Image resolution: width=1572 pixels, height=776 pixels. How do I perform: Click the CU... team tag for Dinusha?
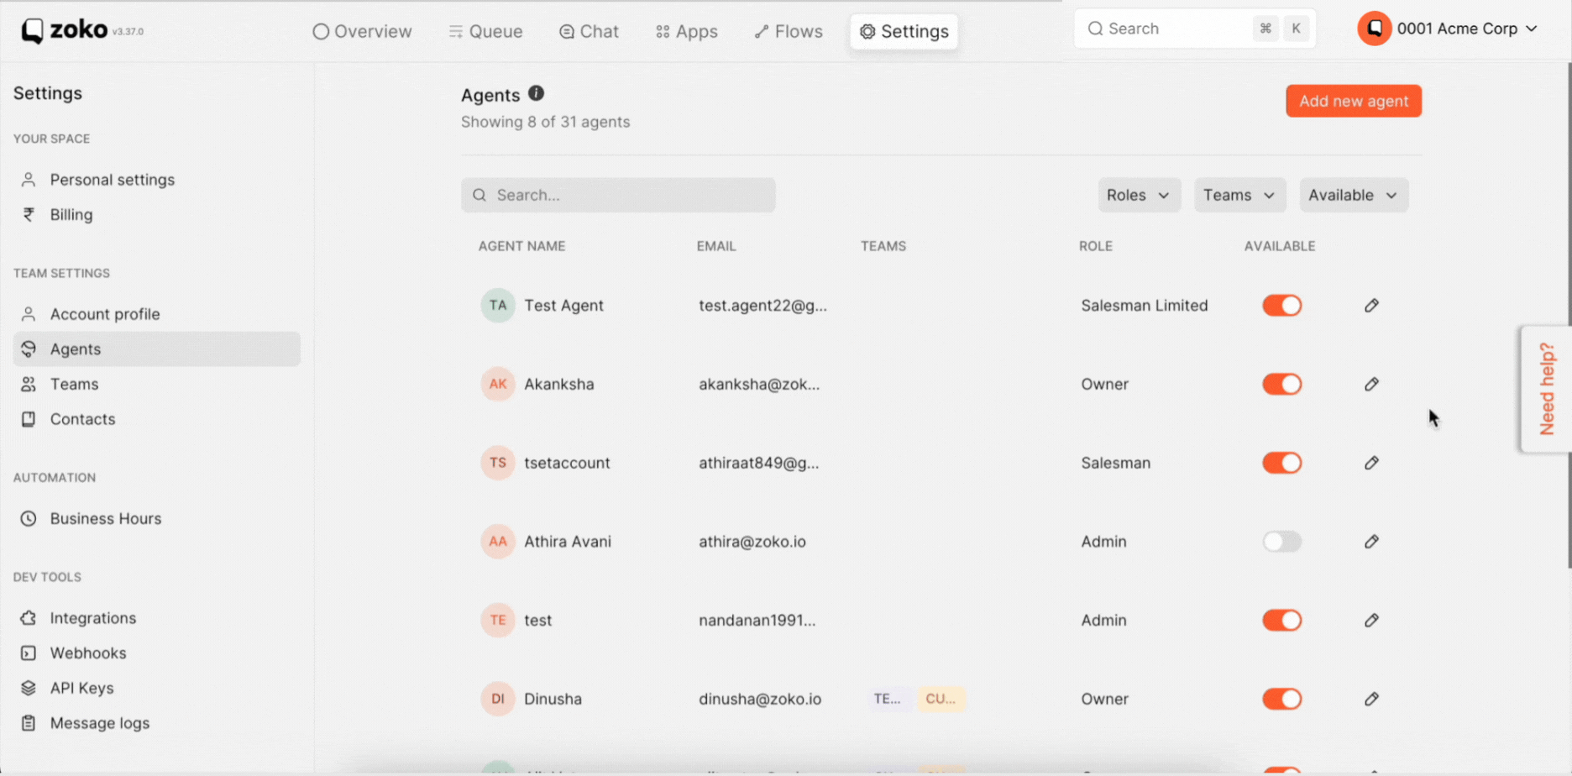coord(941,699)
